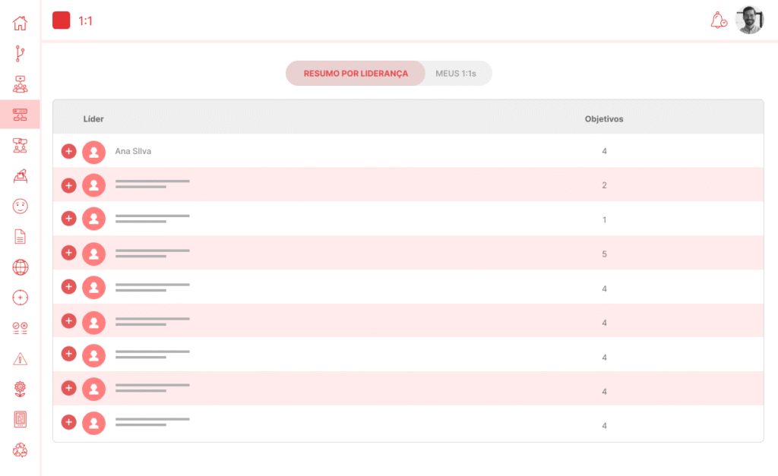Viewport: 778px width, 476px height.
Task: Select the smiley face sidebar icon
Action: [x=20, y=206]
